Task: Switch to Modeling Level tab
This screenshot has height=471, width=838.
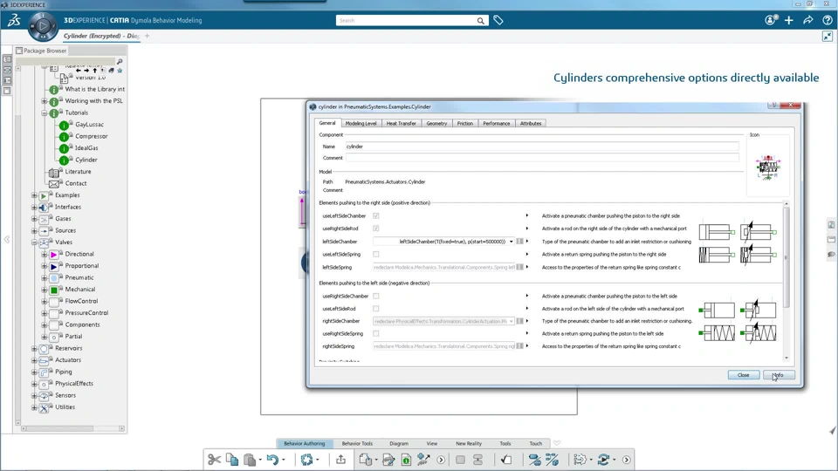Action: click(361, 123)
